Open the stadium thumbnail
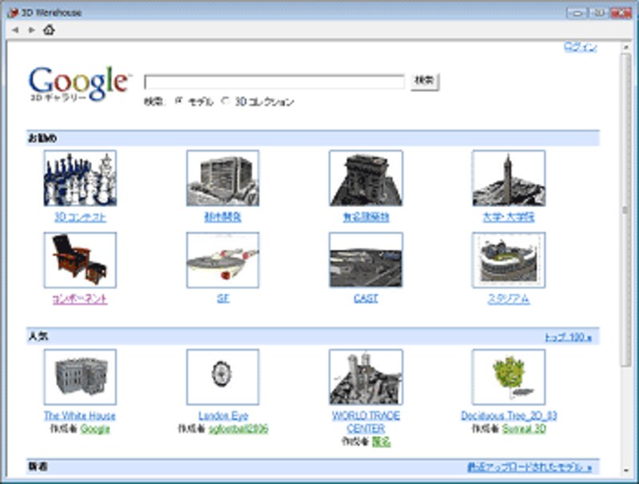 point(509,260)
